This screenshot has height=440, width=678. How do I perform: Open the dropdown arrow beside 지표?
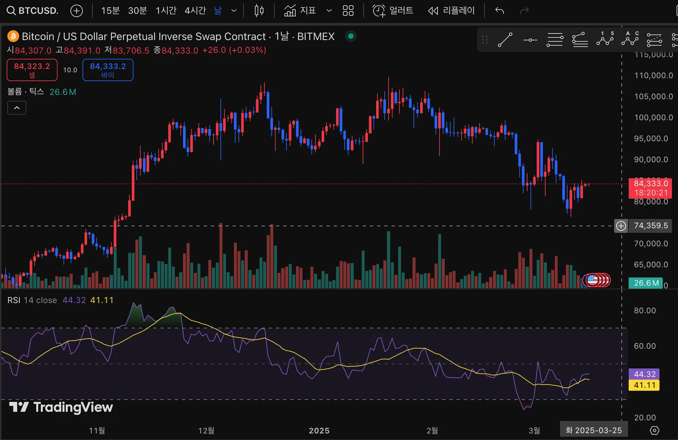[329, 11]
